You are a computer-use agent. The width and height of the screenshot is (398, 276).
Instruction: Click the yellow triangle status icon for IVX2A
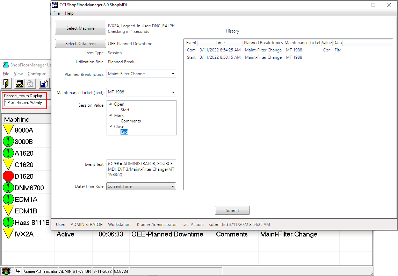pos(8,234)
